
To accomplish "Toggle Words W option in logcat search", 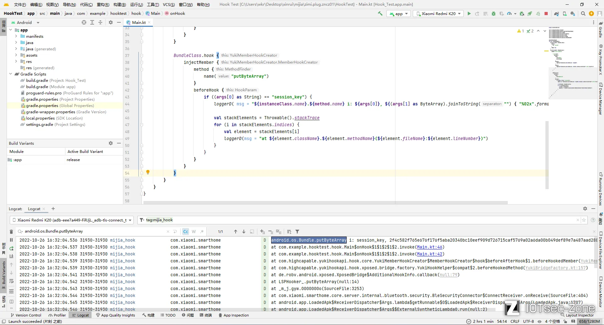I will click(x=194, y=232).
